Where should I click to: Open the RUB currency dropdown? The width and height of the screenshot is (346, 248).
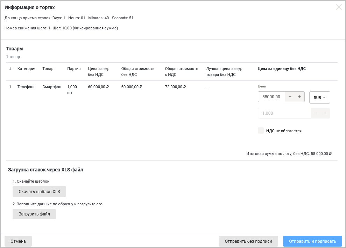319,98
